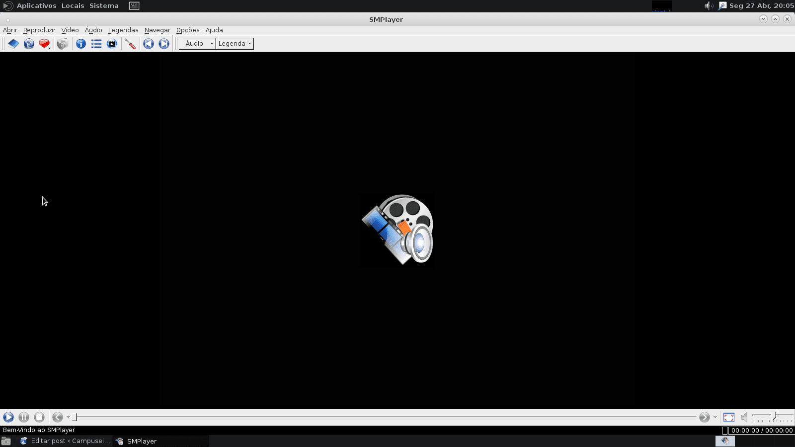Screen dimensions: 795x447
Task: Adjust the volume slider
Action: coord(773,416)
